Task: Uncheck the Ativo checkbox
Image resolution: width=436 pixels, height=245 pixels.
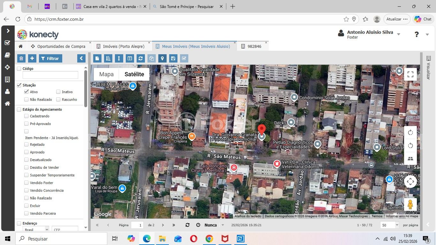Action: pos(26,92)
